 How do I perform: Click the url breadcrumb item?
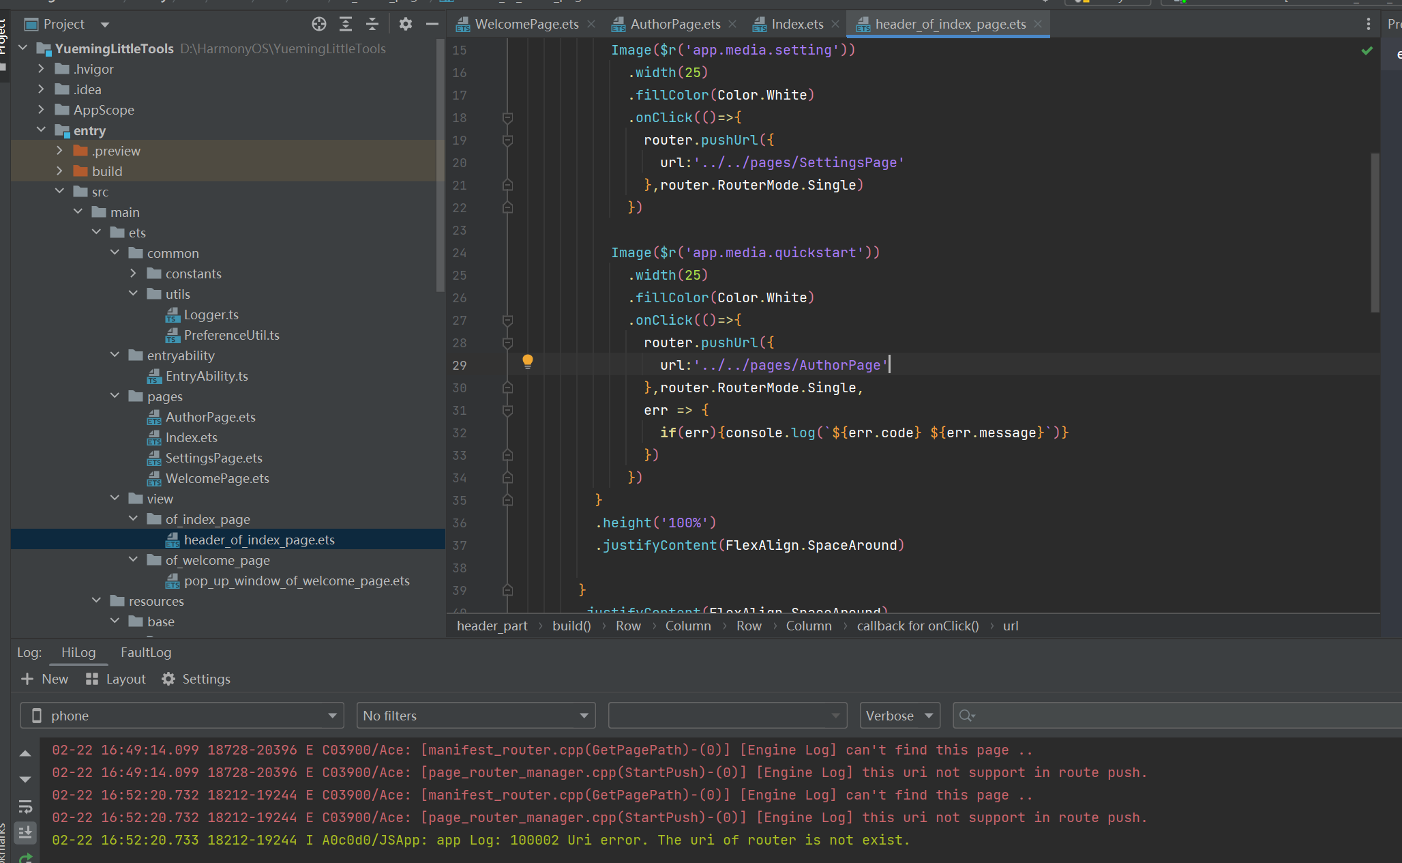coord(1011,626)
